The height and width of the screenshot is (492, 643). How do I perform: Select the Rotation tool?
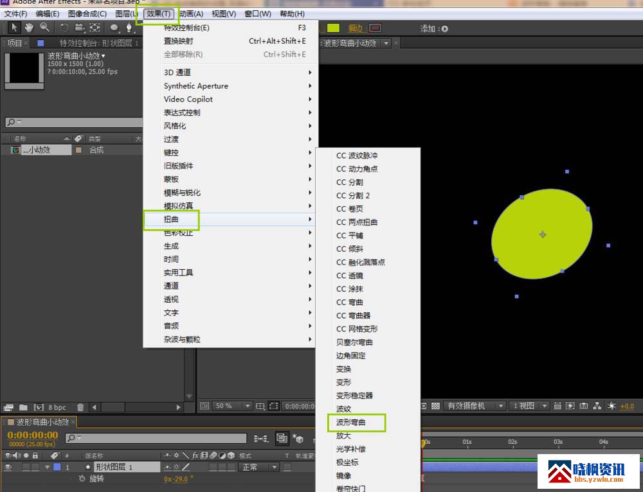(x=64, y=28)
